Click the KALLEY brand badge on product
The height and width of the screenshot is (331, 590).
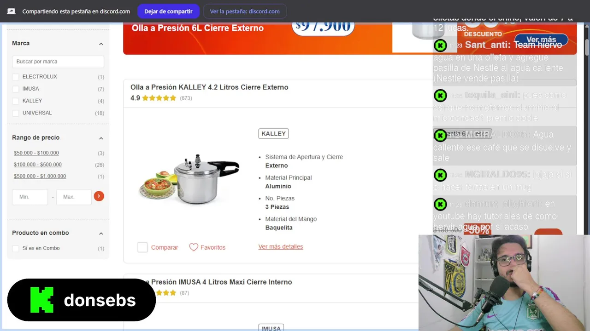tap(273, 134)
